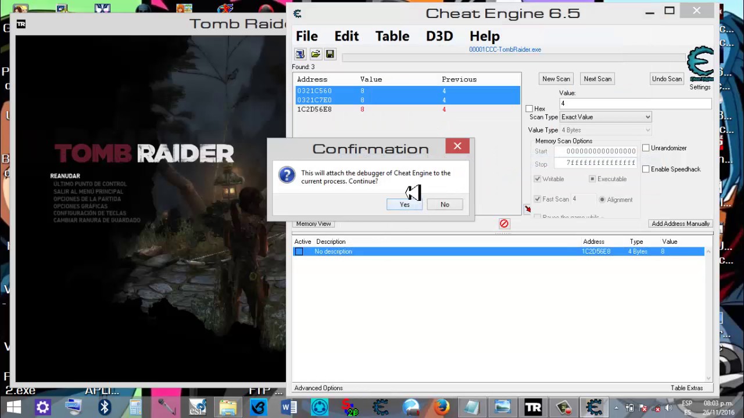Open the esi taskbar application icon
Viewport: 744px width, 418px height.
click(197, 407)
